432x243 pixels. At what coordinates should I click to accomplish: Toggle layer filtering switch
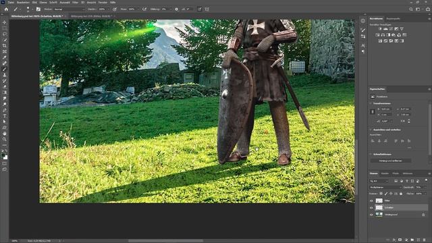tap(426, 180)
